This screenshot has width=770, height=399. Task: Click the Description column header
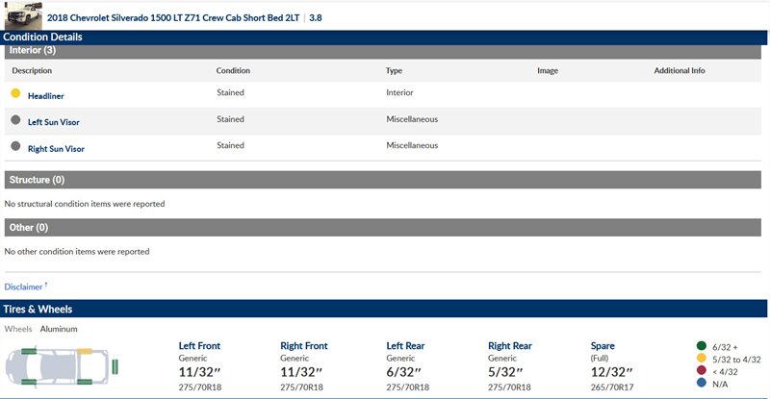[32, 71]
